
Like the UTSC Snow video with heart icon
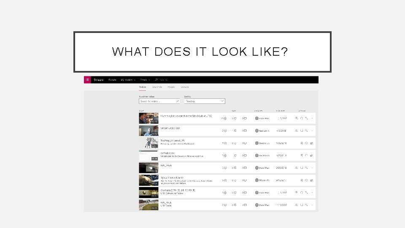click(235, 205)
